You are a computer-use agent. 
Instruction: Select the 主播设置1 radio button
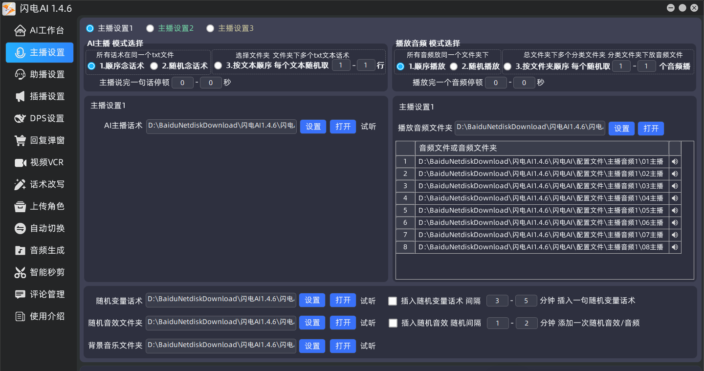(x=90, y=28)
